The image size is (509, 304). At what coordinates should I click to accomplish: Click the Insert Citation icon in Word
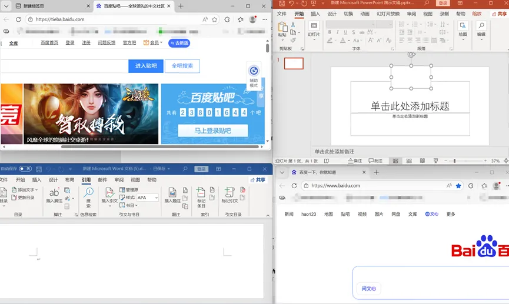click(109, 193)
